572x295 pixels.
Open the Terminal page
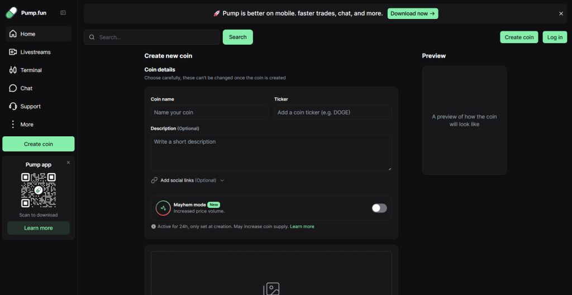(x=31, y=70)
